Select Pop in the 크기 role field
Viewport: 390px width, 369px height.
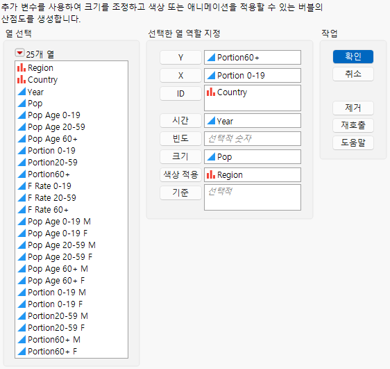(x=253, y=156)
